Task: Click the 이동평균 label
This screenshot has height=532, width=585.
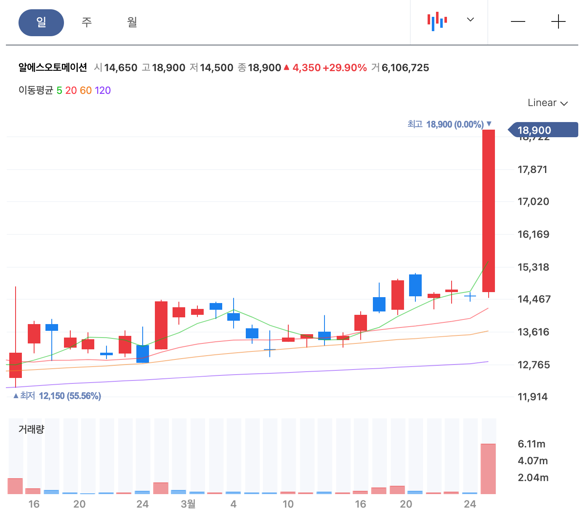Action: (x=36, y=90)
